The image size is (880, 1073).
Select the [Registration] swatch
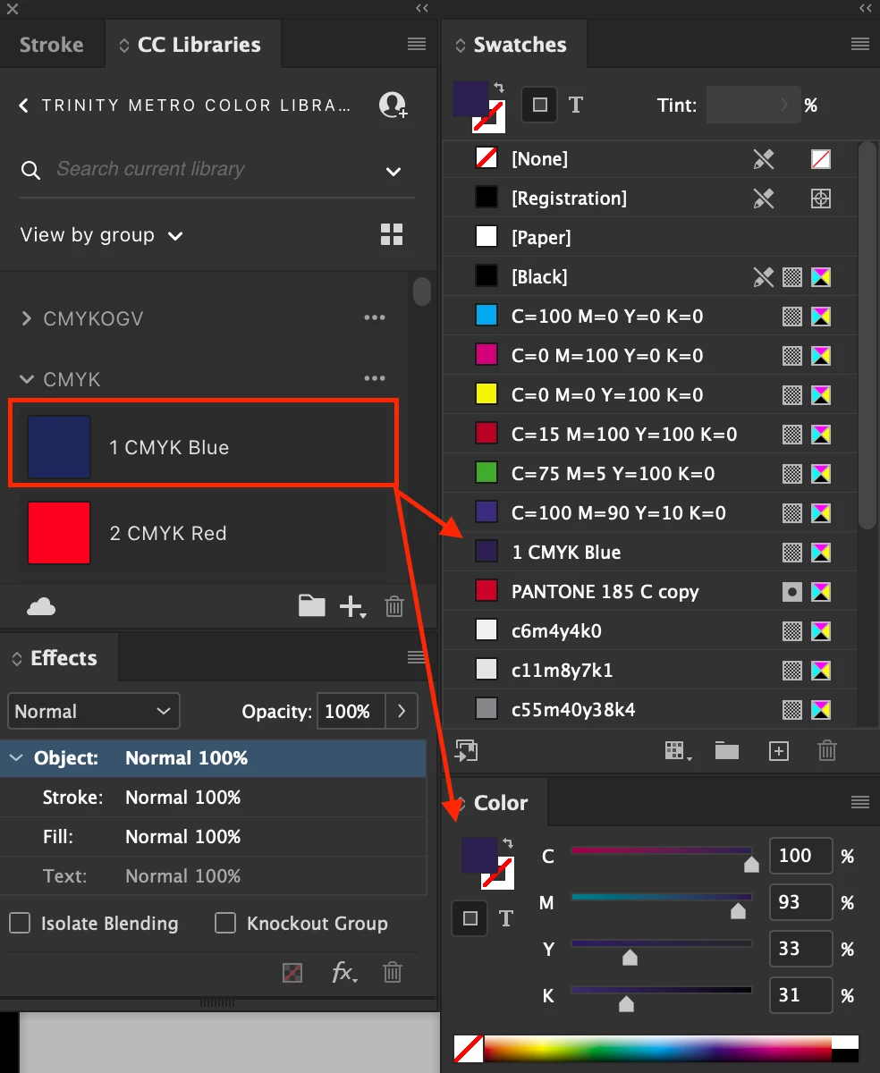click(650, 199)
